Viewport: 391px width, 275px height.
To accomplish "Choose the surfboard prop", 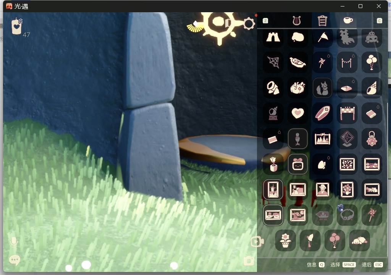I will tap(322, 113).
